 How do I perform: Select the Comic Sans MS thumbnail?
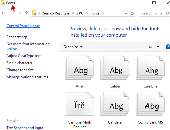tap(150, 104)
